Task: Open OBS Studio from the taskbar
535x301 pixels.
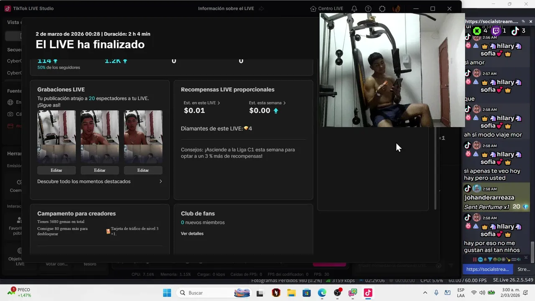Action: [x=337, y=293]
